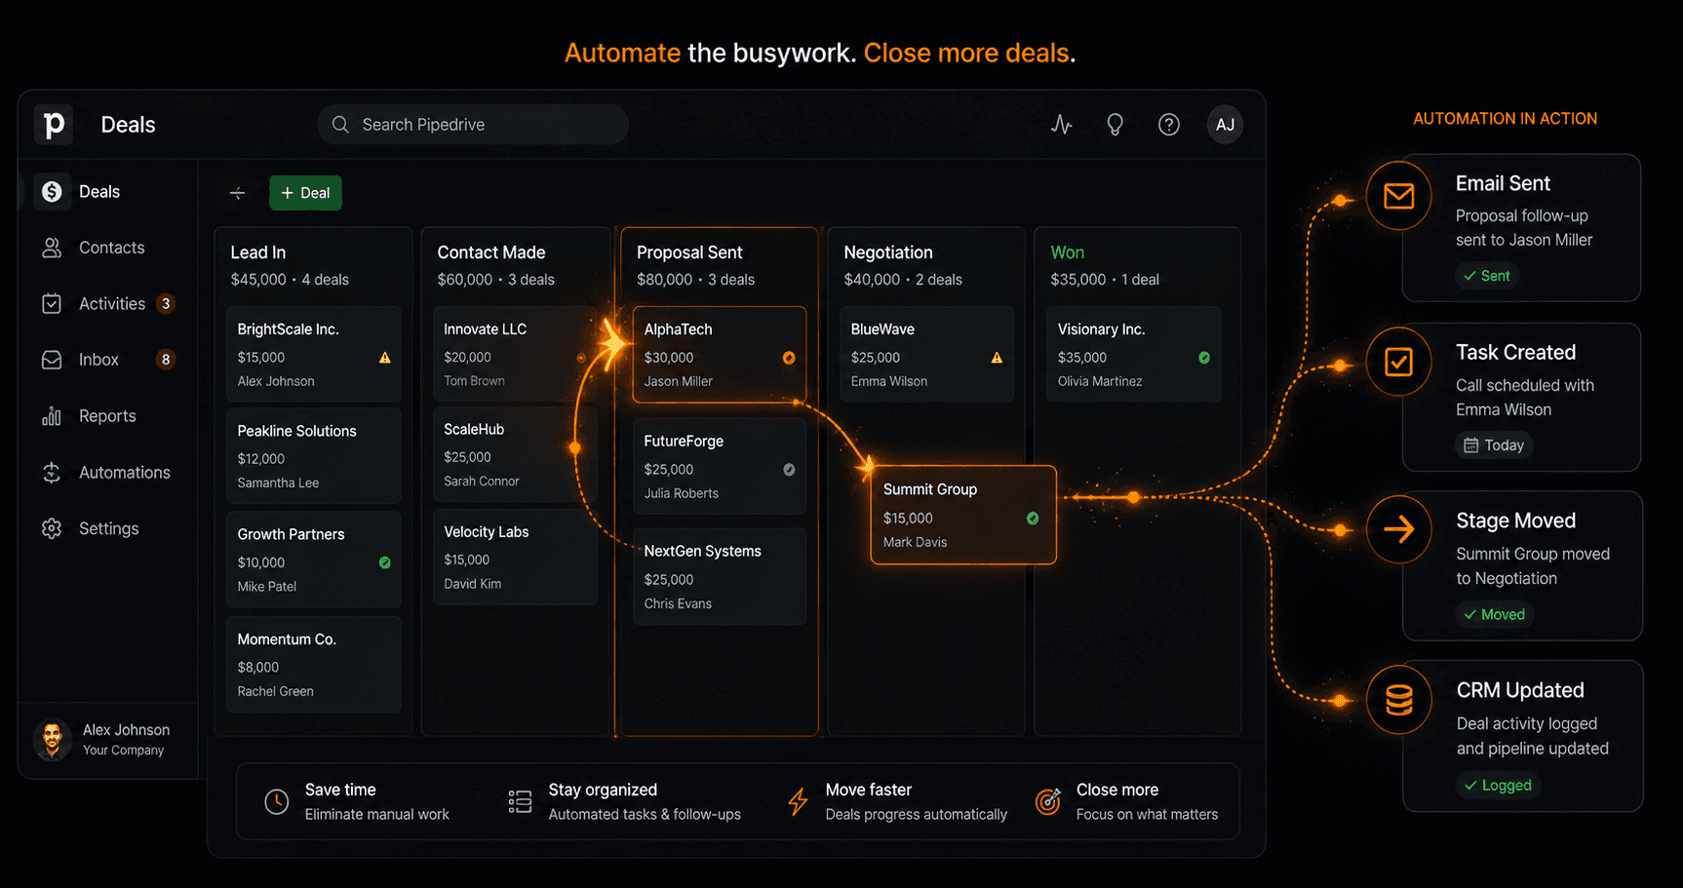1683x888 pixels.
Task: Click AlphaTech orange status icon
Action: [x=789, y=358]
